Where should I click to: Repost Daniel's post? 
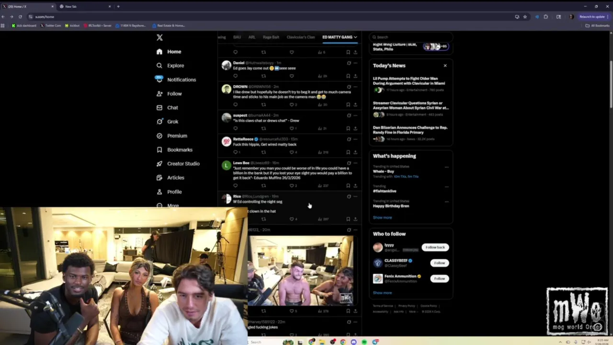[x=263, y=76]
